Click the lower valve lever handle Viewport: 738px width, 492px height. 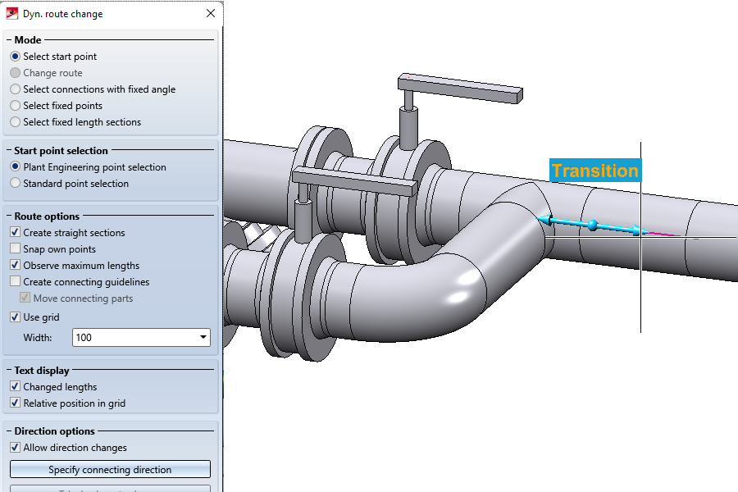point(355,180)
